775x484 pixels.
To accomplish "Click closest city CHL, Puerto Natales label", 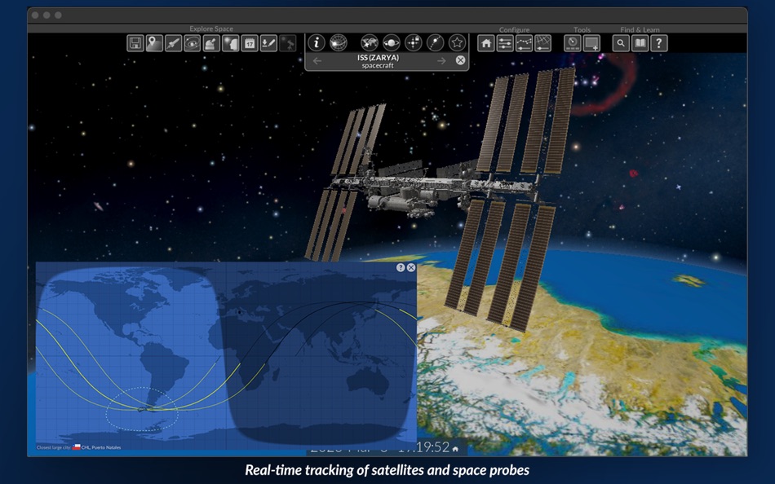I will click(x=101, y=447).
